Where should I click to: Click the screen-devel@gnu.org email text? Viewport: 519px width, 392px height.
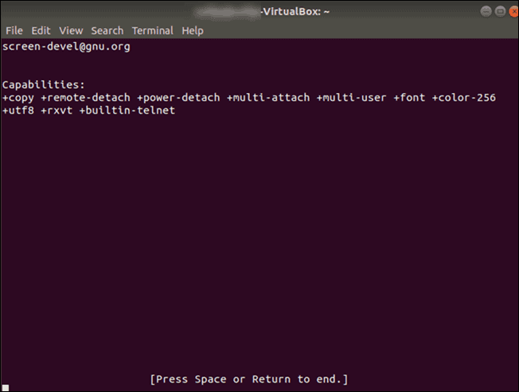coord(66,47)
